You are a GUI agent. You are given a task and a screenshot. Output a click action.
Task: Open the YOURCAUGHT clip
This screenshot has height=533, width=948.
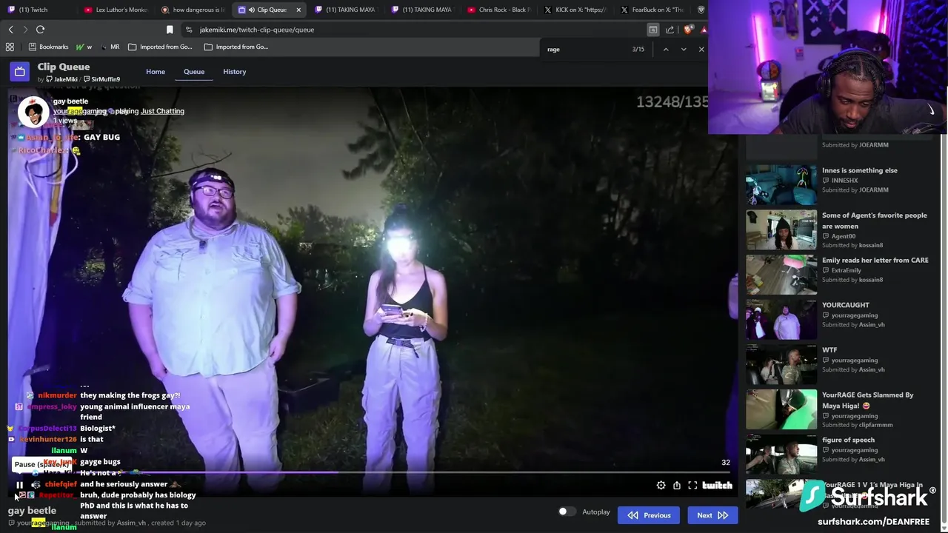tap(781, 319)
